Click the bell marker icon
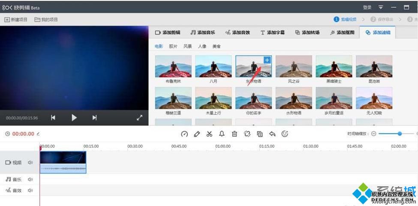 pyautogui.click(x=222, y=134)
